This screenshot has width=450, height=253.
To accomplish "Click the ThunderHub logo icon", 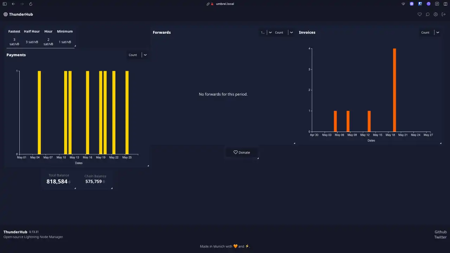I will point(5,14).
